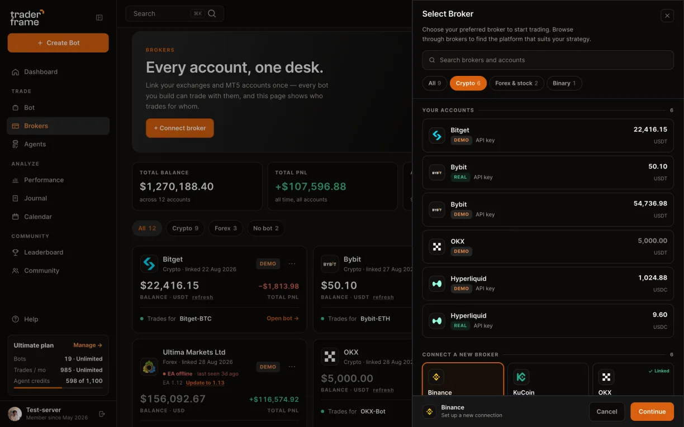Follow the Open bot link on Bitget card

point(283,319)
